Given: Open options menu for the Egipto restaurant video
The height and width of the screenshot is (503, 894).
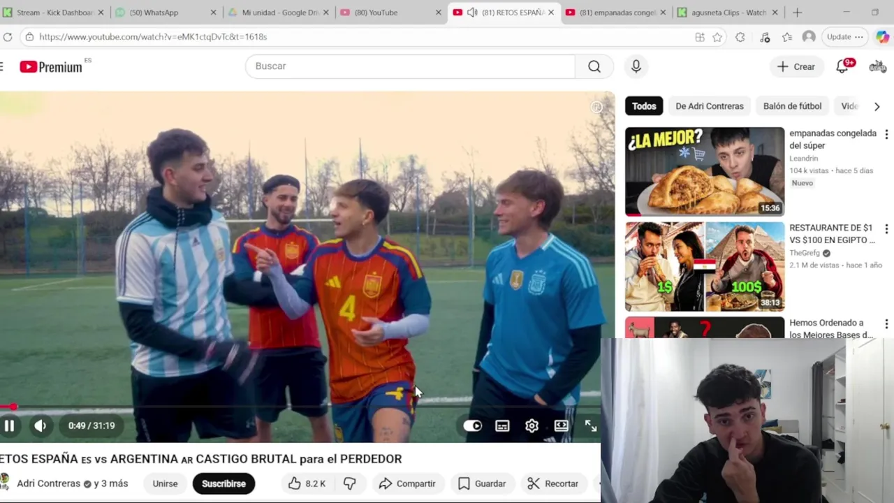Looking at the screenshot, I should pyautogui.click(x=886, y=229).
